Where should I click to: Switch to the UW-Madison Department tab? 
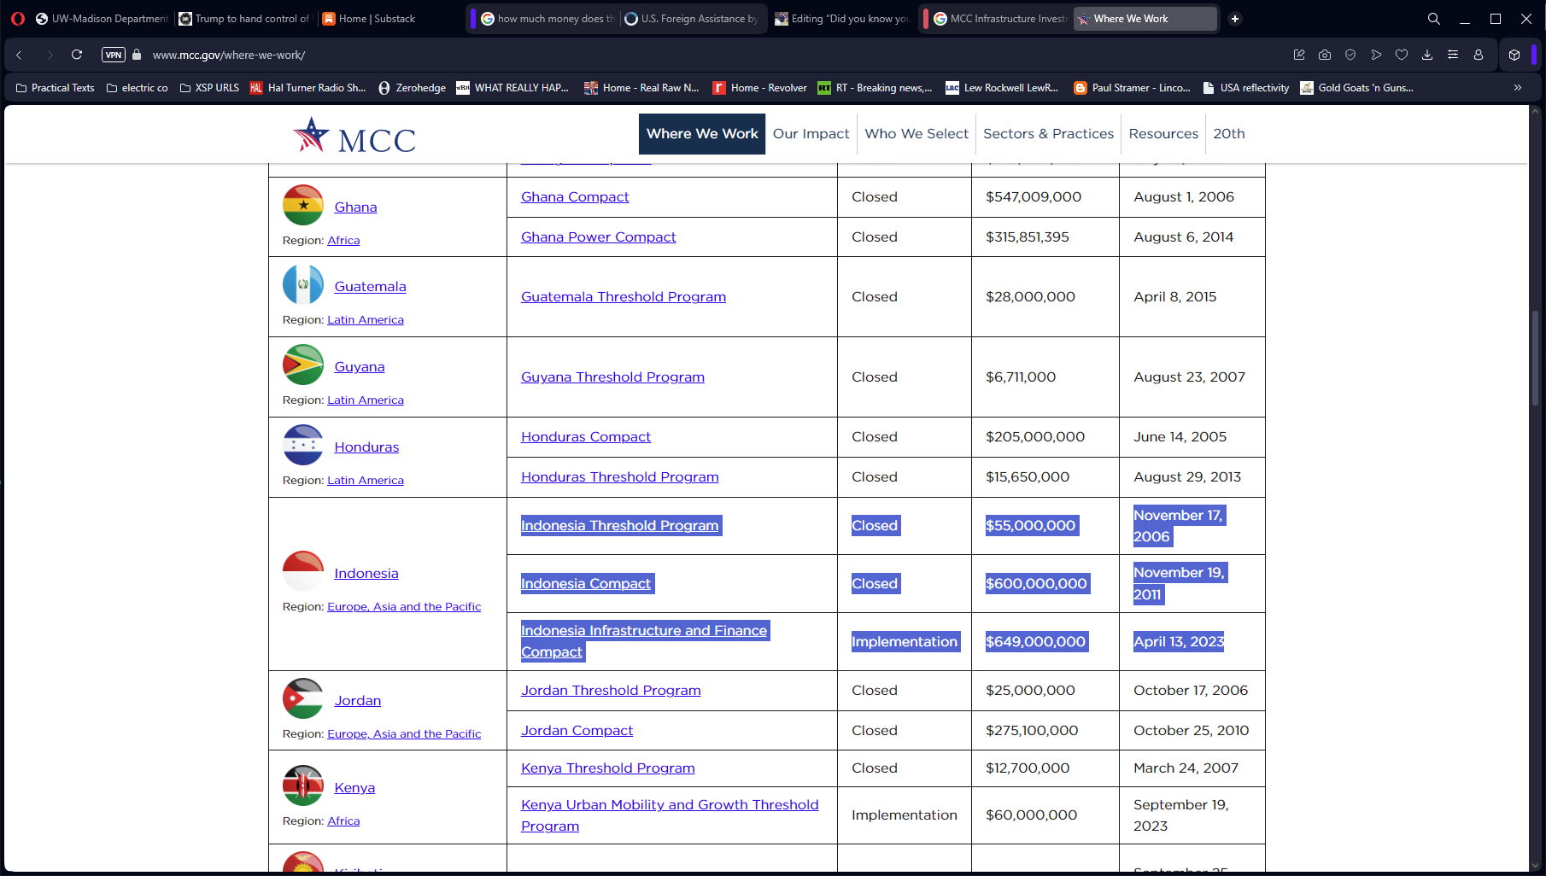click(x=102, y=19)
